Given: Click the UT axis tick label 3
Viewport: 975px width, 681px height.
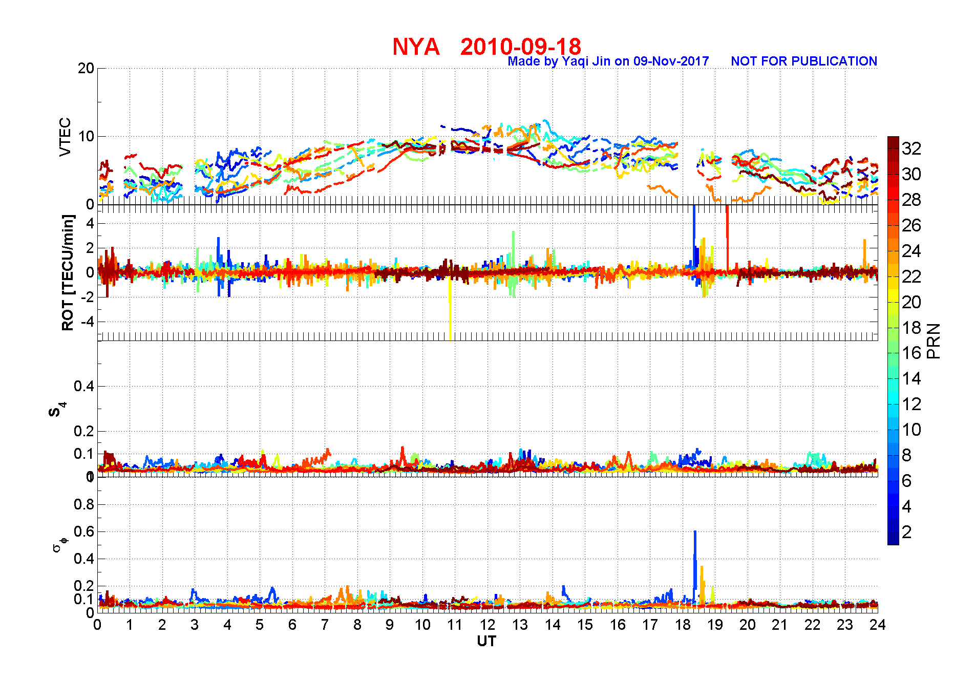Looking at the screenshot, I should coord(195,625).
